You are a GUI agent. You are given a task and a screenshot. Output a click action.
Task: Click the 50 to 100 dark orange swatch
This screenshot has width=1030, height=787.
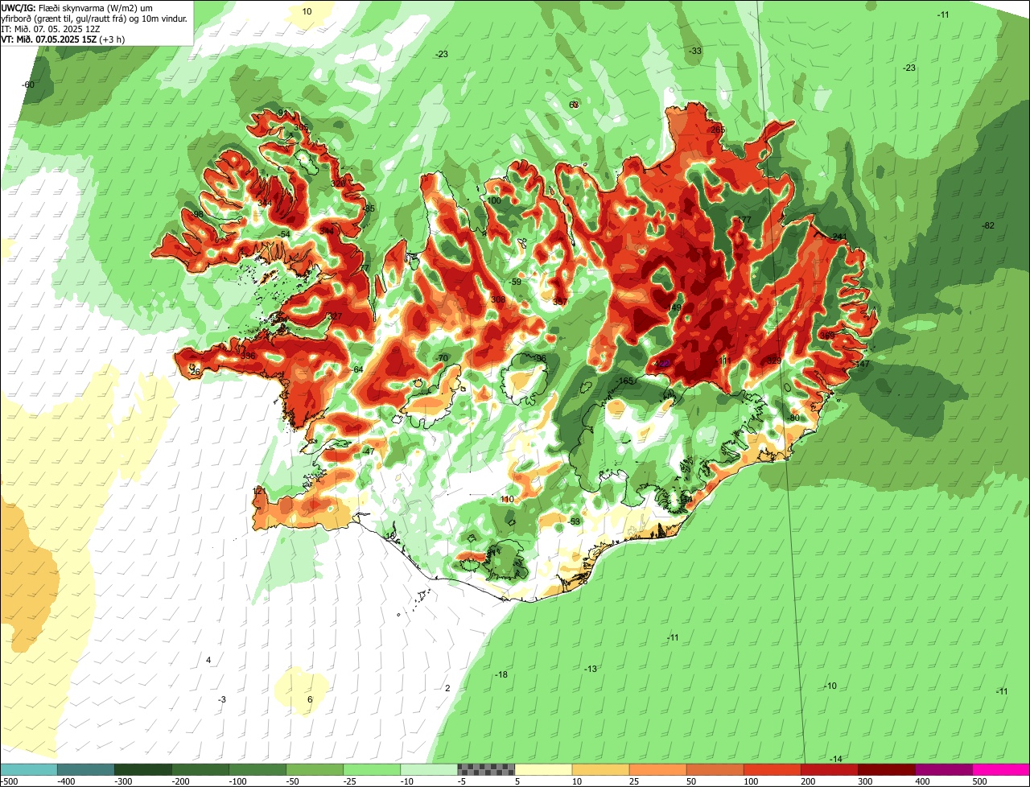[715, 768]
